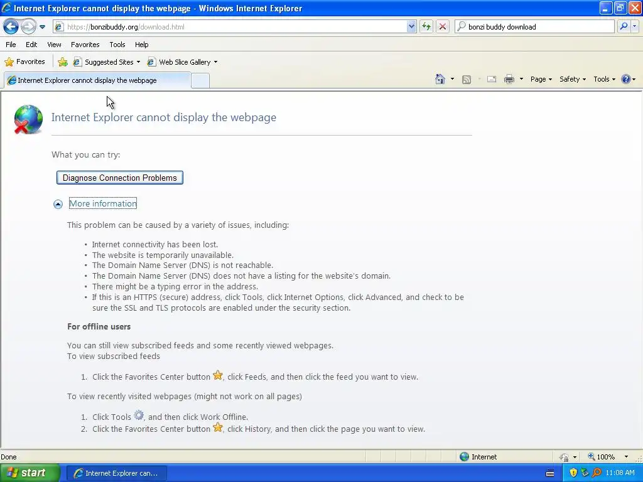Open the Page command bar menu
The height and width of the screenshot is (482, 643).
pyautogui.click(x=541, y=79)
